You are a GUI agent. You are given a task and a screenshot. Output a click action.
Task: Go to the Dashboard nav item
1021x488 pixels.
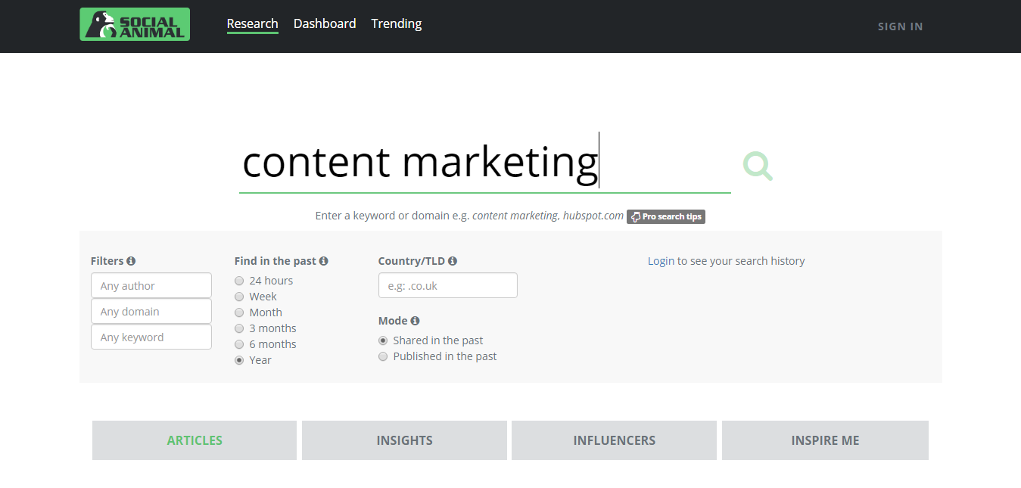[325, 23]
